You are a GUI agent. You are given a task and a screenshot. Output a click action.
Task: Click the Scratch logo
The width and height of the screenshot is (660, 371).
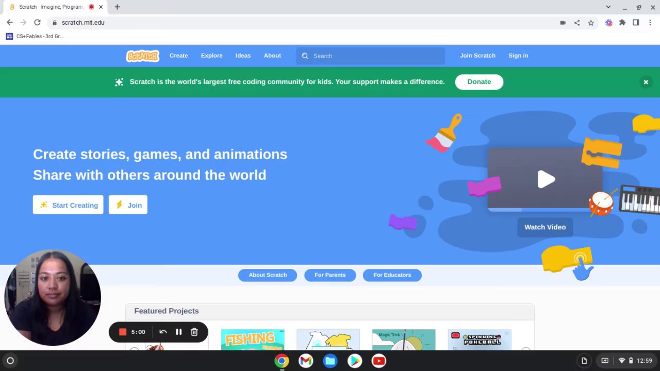pos(143,56)
